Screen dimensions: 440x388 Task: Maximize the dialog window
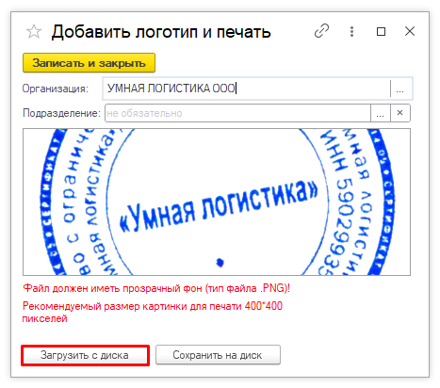pos(381,31)
